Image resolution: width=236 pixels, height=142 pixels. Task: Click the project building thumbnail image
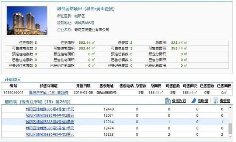point(27,21)
